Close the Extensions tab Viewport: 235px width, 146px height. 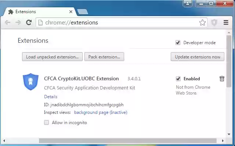pos(71,12)
